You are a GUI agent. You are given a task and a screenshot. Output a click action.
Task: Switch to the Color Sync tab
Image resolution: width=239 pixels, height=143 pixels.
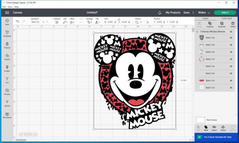(x=227, y=18)
